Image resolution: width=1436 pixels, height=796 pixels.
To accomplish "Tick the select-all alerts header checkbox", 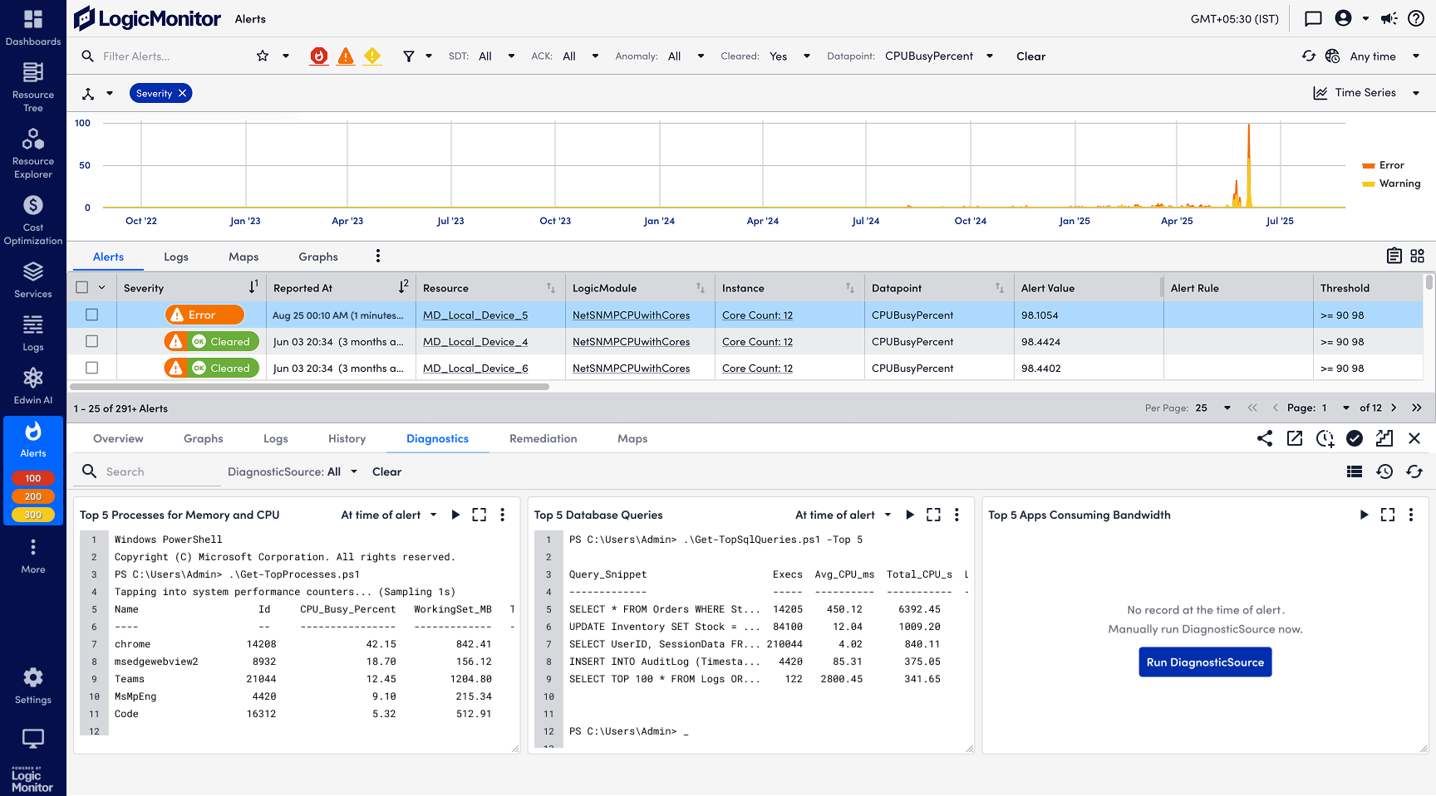I will 82,287.
